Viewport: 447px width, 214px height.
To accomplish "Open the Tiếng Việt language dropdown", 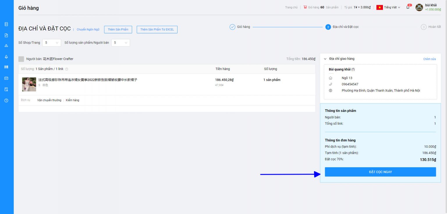I will click(x=392, y=8).
